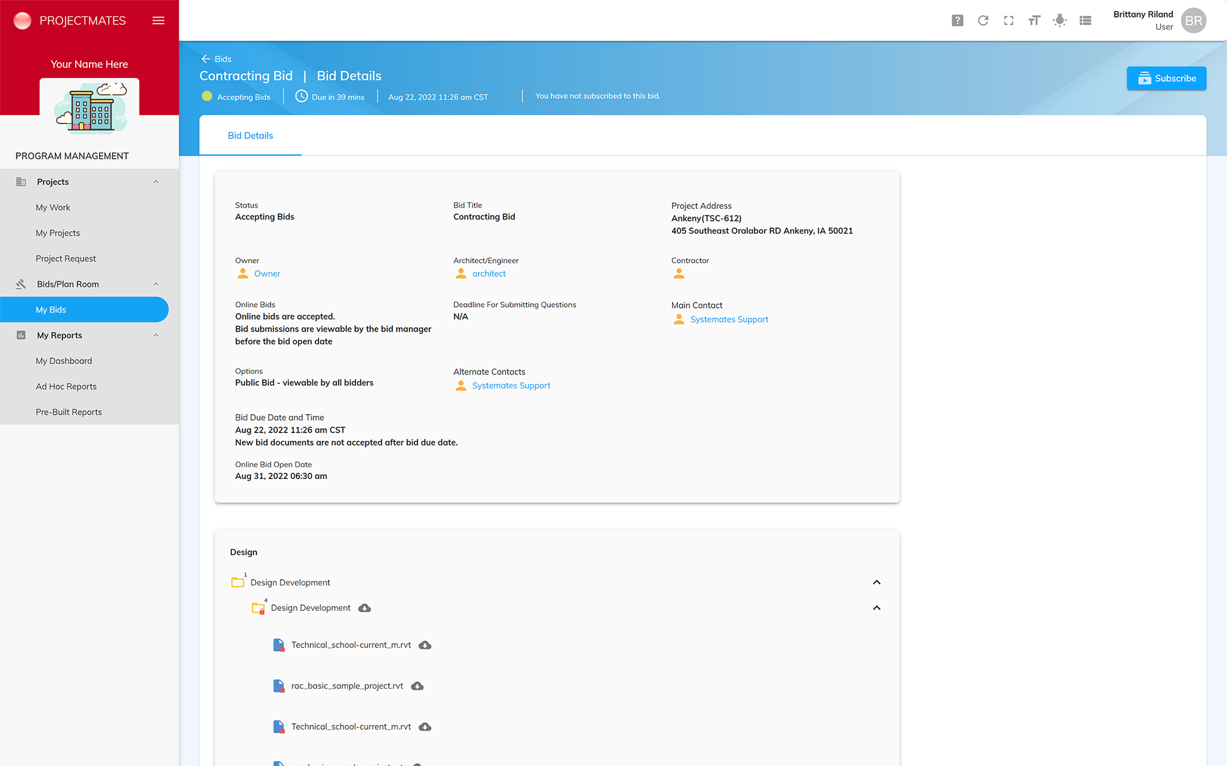Image resolution: width=1227 pixels, height=766 pixels.
Task: Click the Subscribe button
Action: click(1166, 78)
